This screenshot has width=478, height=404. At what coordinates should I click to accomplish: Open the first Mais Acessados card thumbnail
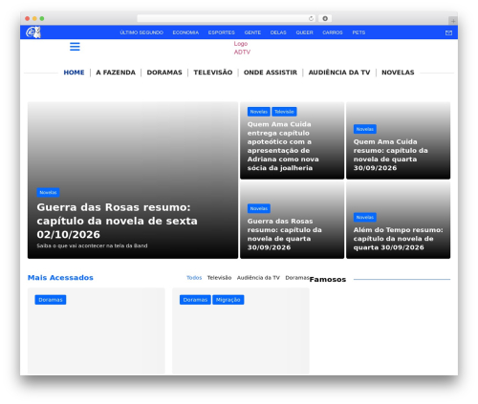(x=97, y=331)
